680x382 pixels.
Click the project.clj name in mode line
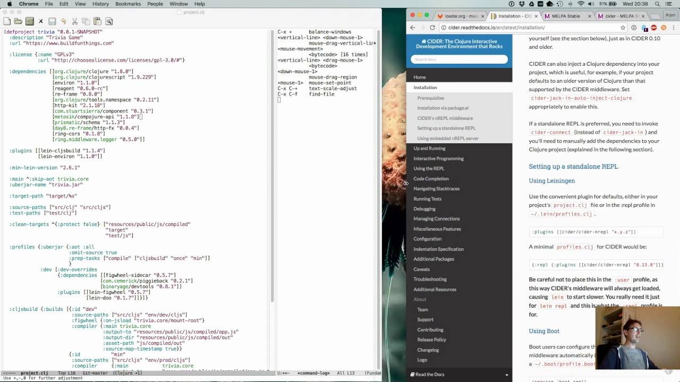(34, 373)
